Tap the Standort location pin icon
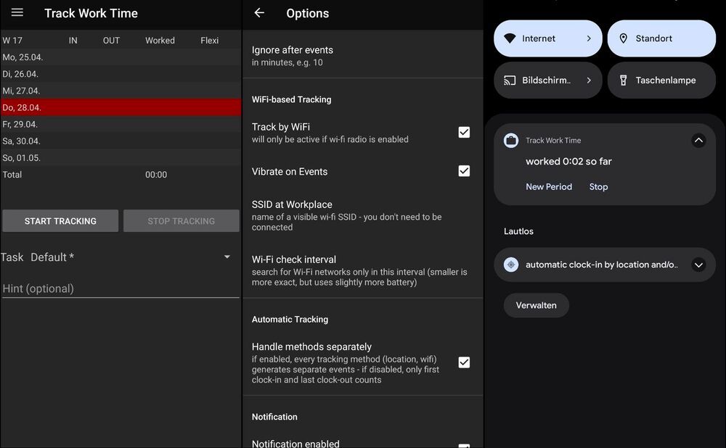The image size is (726, 448). click(x=624, y=38)
